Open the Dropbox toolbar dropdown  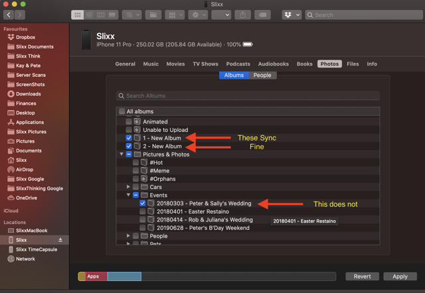click(292, 15)
